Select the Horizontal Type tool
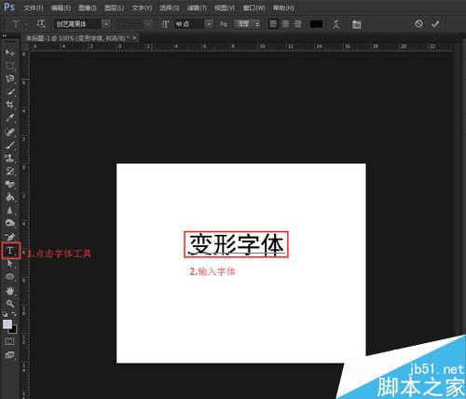Viewport: 466px width, 399px height. (10, 250)
